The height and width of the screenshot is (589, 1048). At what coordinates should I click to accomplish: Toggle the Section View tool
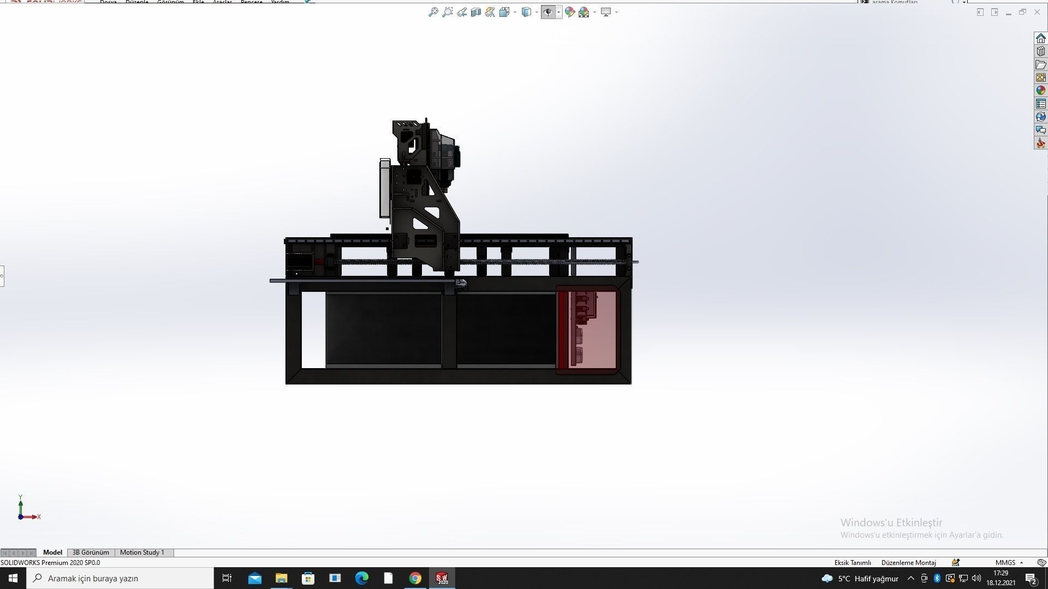(476, 12)
